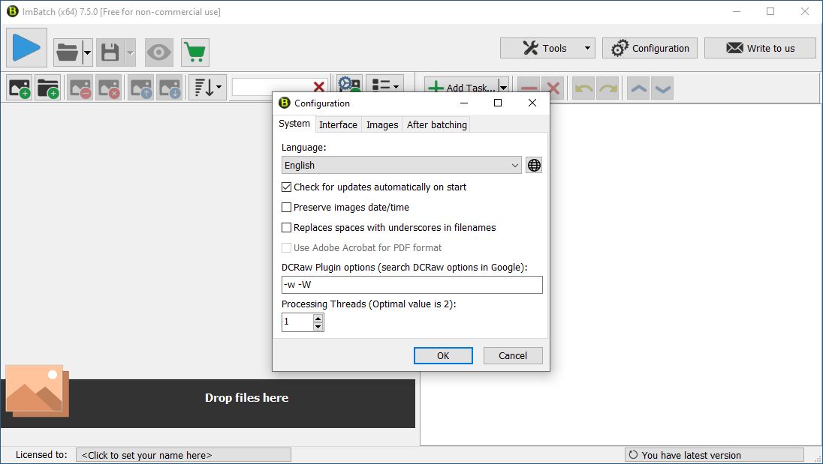823x464 pixels.
Task: Move task down with chevron icon
Action: (662, 88)
